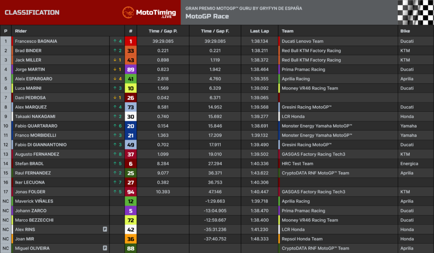Click the pit 'P' badge next to Alex Rins
This screenshot has height=253, width=434.
point(105,229)
